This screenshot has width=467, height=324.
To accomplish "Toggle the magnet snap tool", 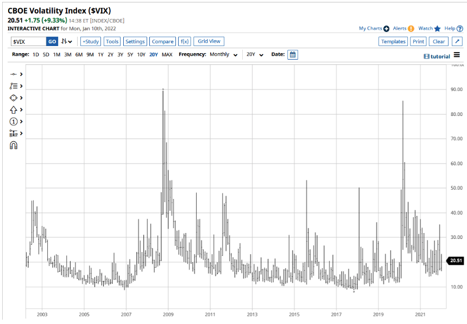I will coord(14,145).
